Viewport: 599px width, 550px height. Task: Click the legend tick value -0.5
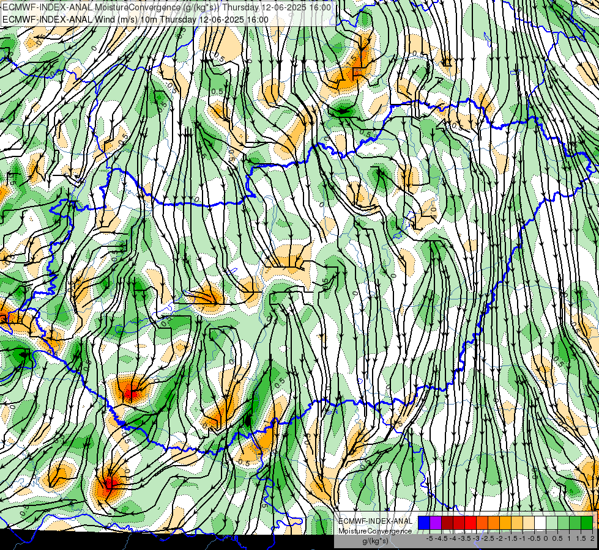pyautogui.click(x=534, y=538)
